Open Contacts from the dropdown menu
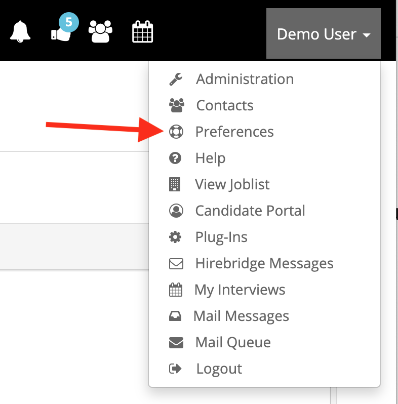Viewport: 398px width, 404px height. tap(225, 106)
